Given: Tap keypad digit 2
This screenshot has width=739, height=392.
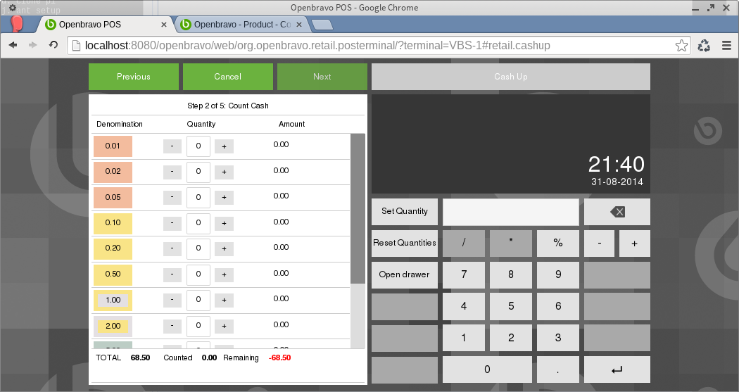Looking at the screenshot, I should click(511, 338).
